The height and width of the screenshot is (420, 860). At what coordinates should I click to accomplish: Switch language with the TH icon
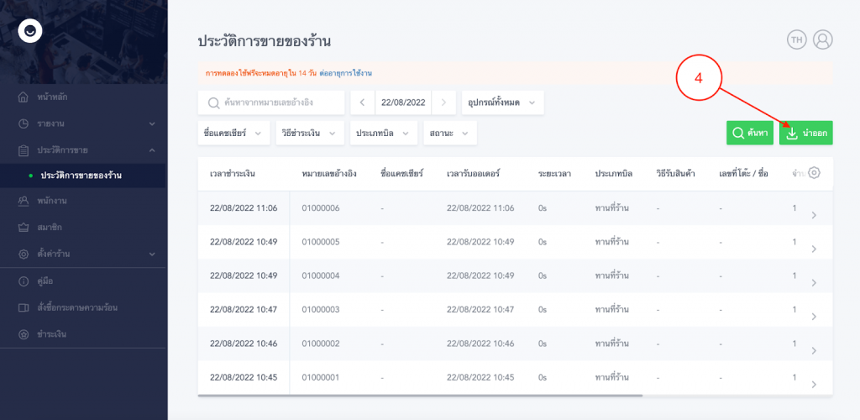(x=795, y=39)
